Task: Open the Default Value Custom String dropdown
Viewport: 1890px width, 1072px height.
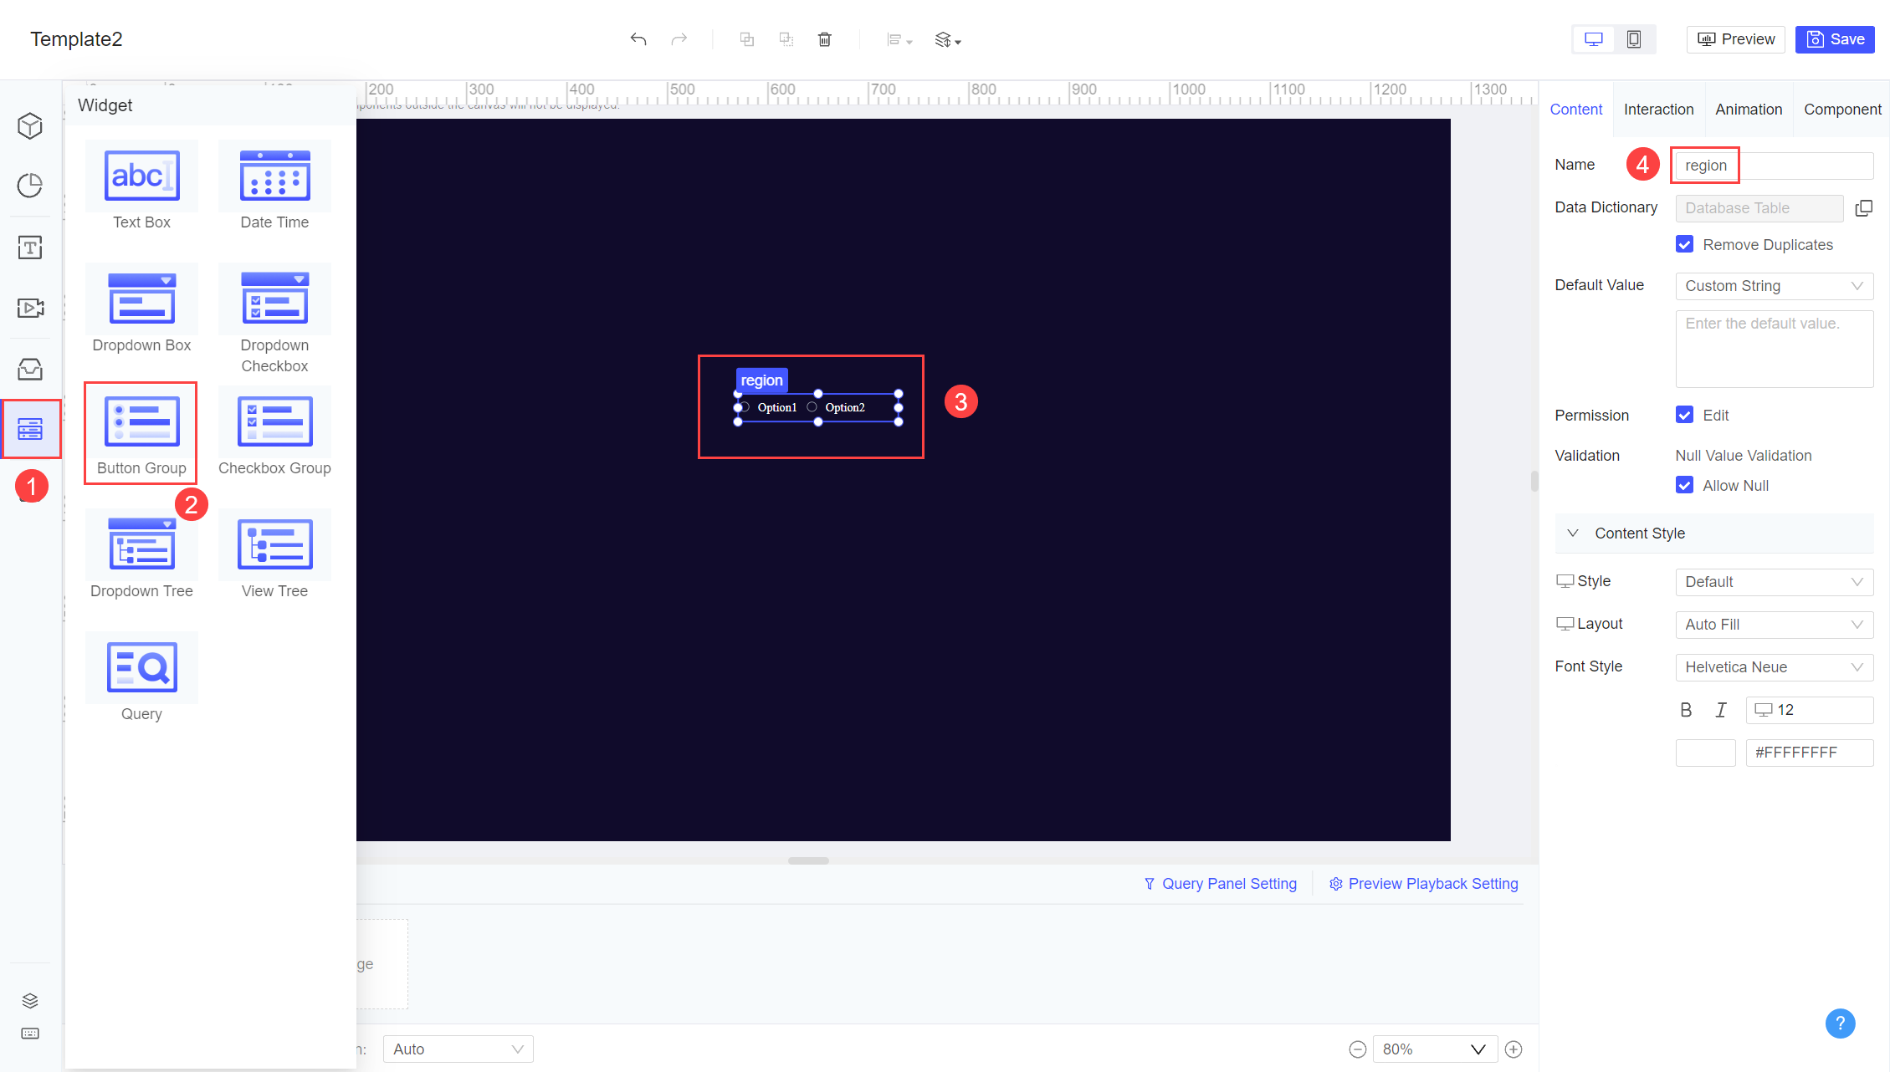Action: point(1774,286)
